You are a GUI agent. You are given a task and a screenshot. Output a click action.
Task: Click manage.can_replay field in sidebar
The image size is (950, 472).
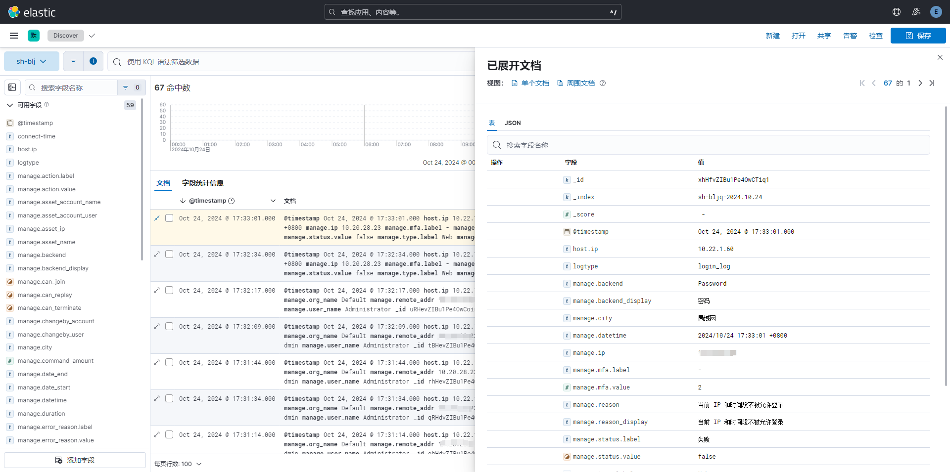(x=45, y=295)
